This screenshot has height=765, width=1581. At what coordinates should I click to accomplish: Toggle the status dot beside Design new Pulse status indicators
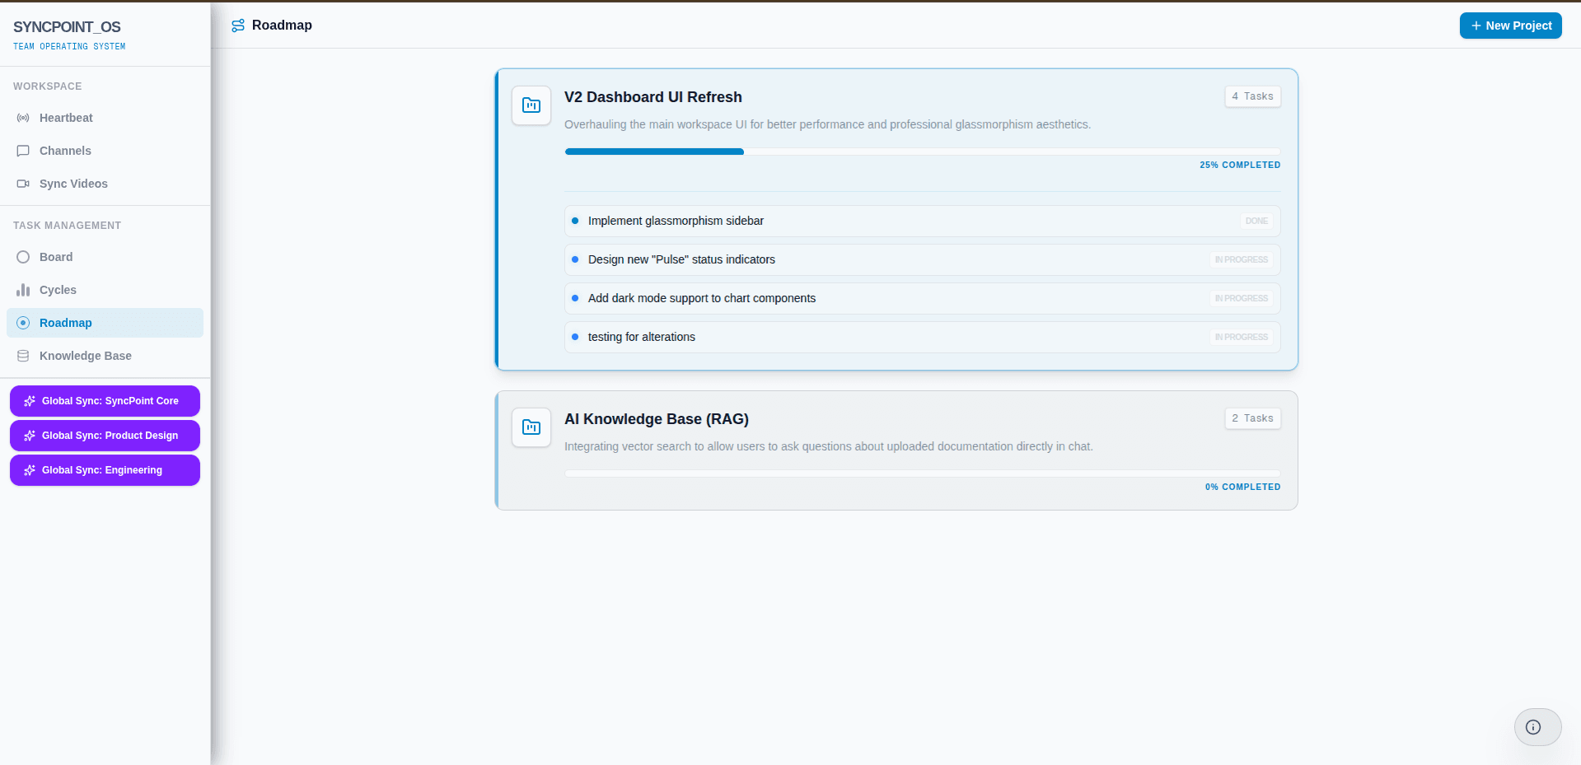point(575,259)
